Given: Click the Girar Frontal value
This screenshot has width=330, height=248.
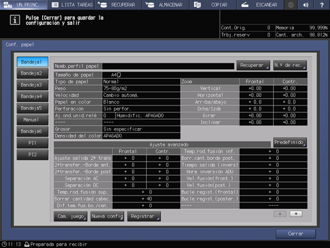Looking at the screenshot, I should coord(256,116).
